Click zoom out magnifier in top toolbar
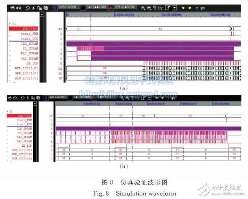This screenshot has width=248, height=199. pos(143,7)
